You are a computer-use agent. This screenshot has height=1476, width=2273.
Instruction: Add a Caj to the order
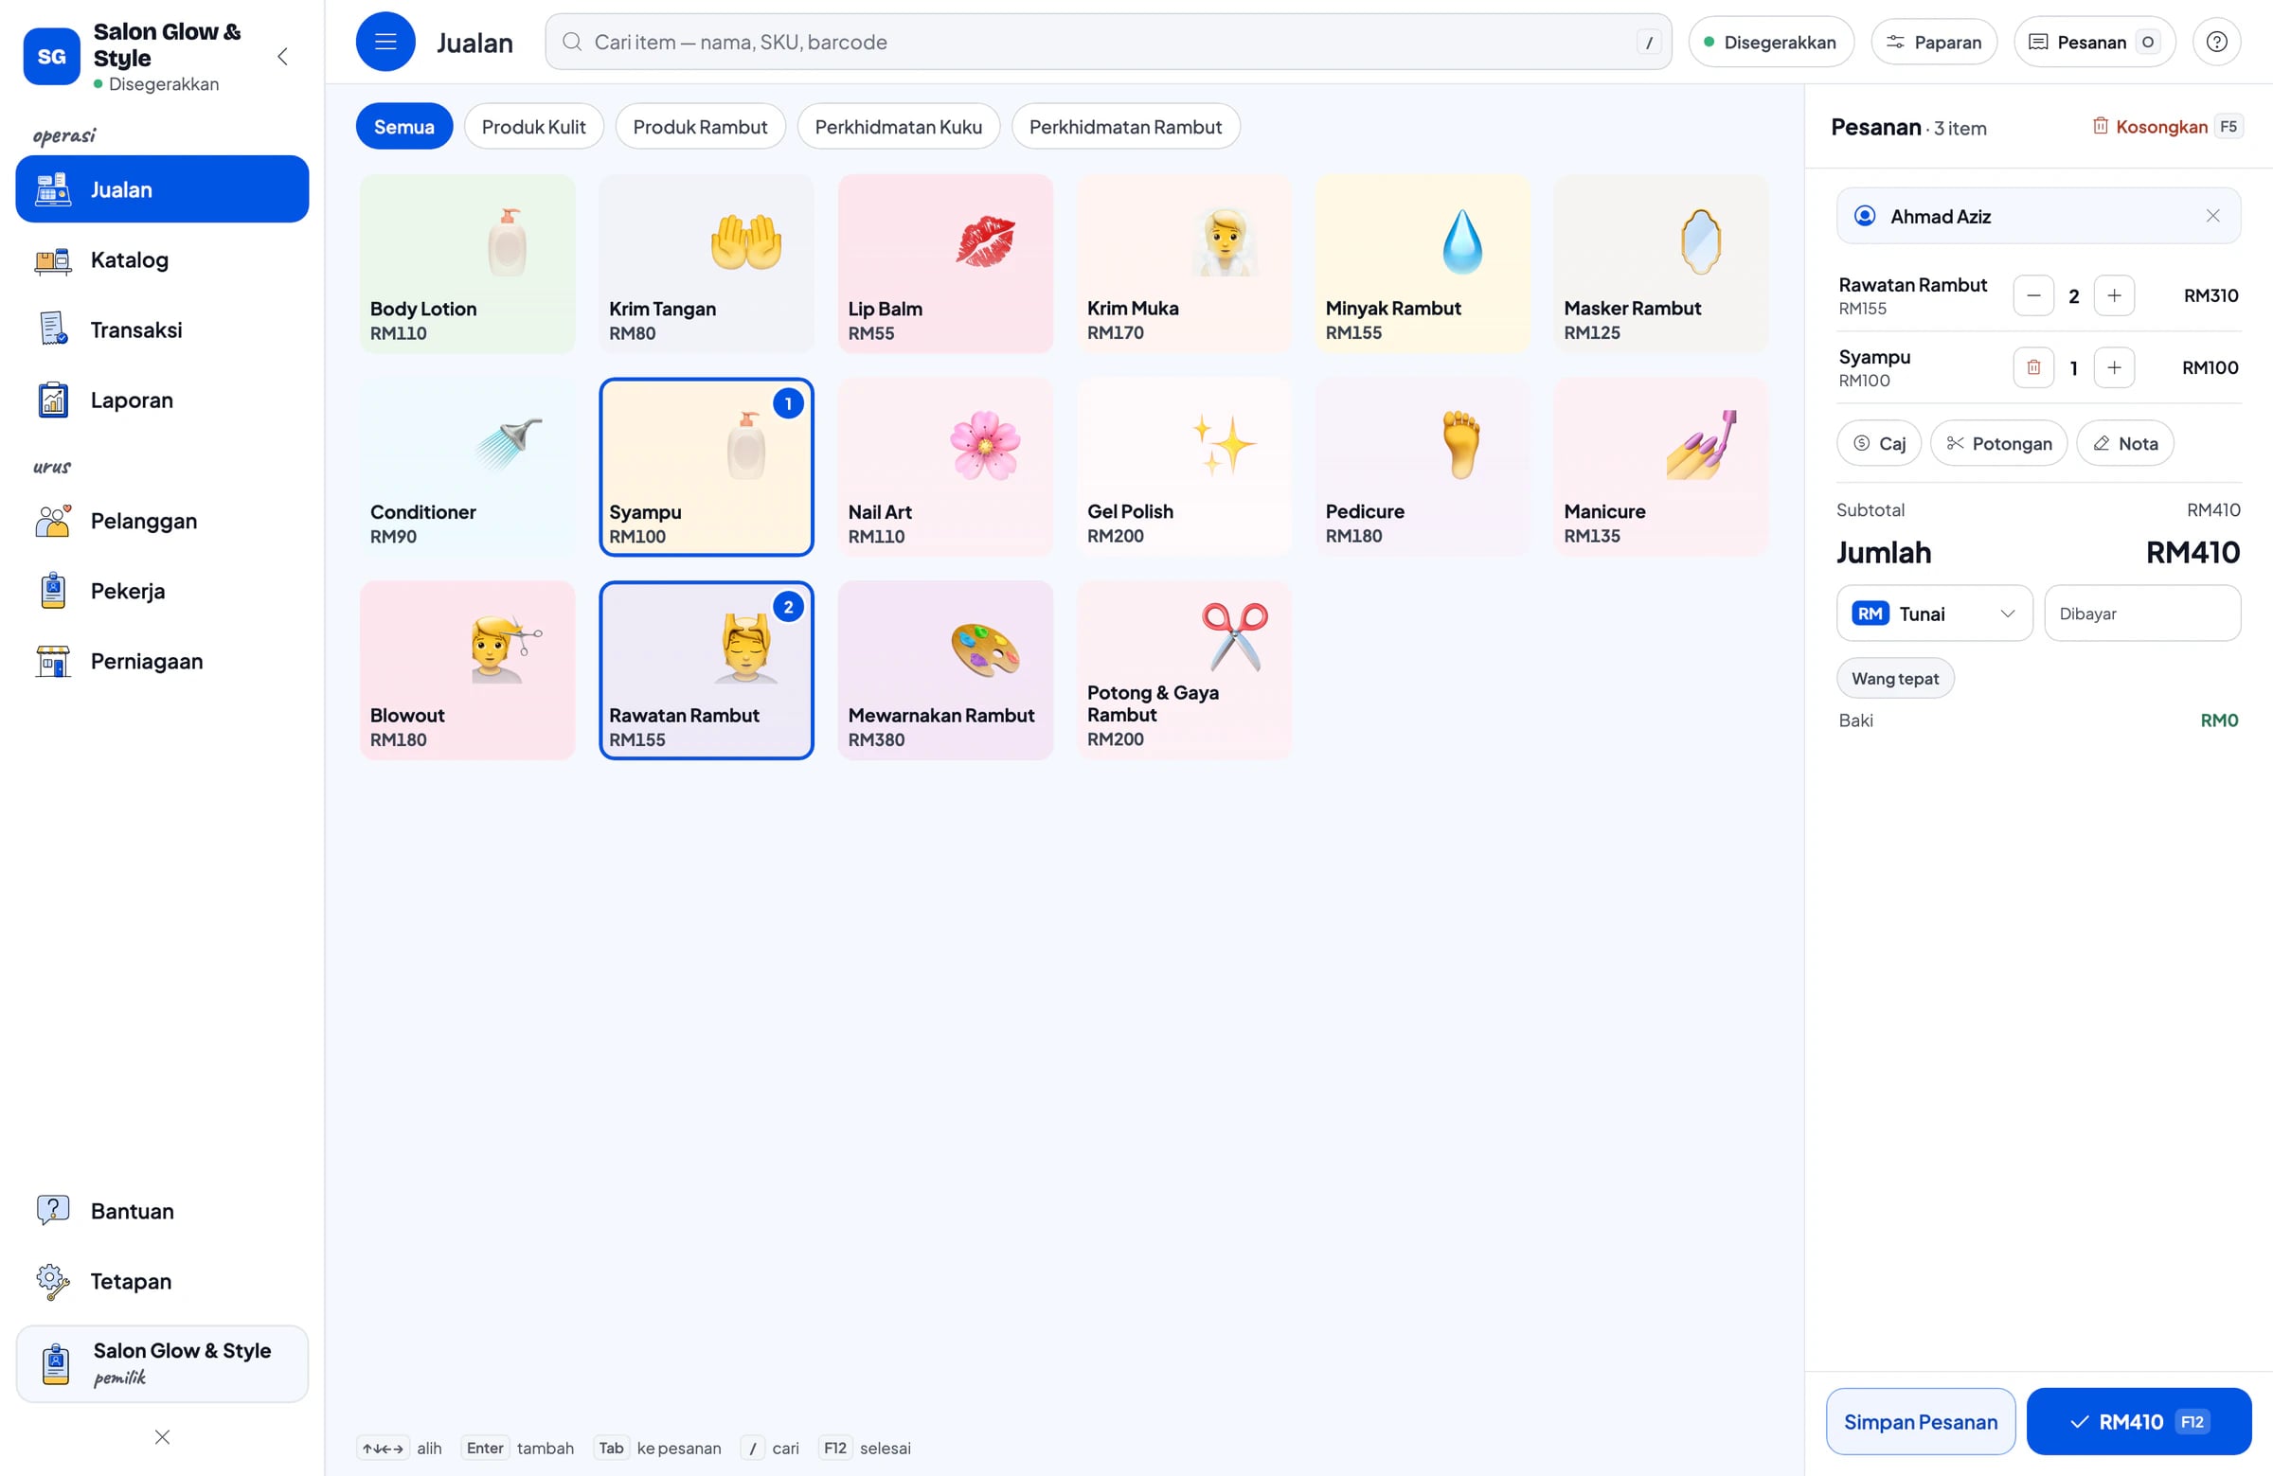(x=1879, y=443)
